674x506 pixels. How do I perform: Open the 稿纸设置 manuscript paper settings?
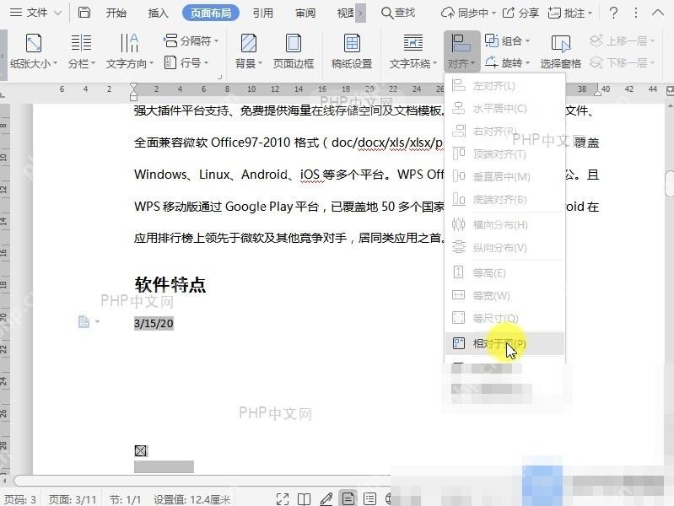(352, 51)
